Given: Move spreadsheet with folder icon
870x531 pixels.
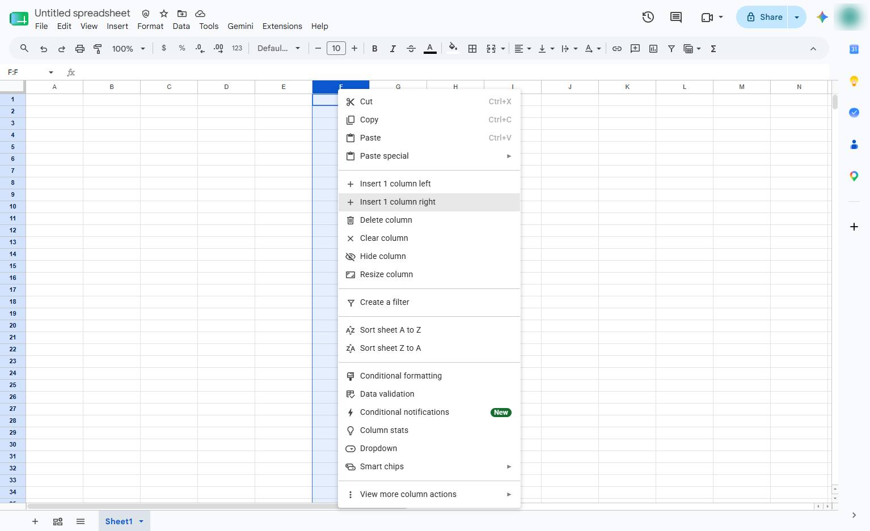Looking at the screenshot, I should coord(182,13).
